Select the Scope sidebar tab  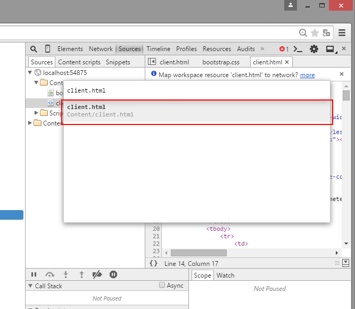[x=202, y=275]
